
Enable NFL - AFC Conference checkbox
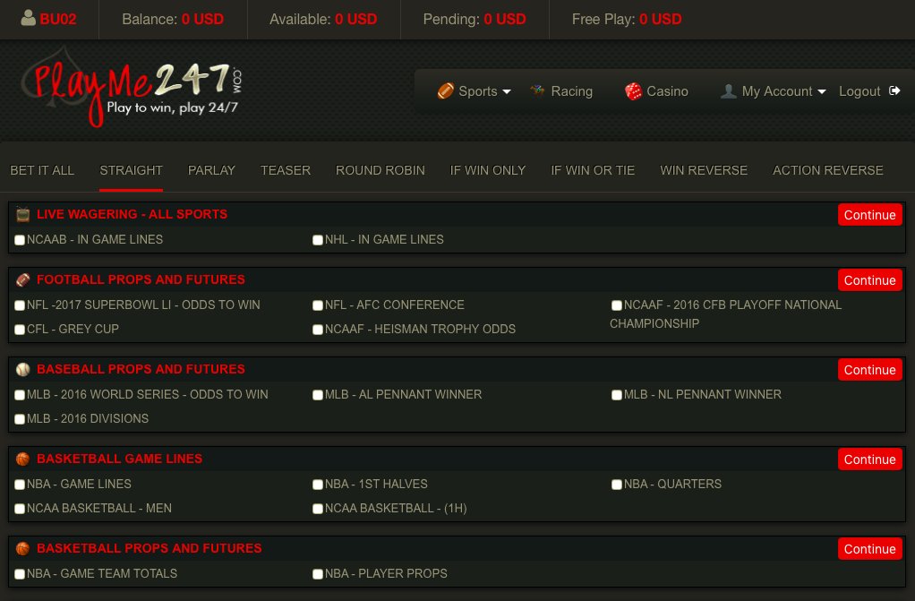318,305
